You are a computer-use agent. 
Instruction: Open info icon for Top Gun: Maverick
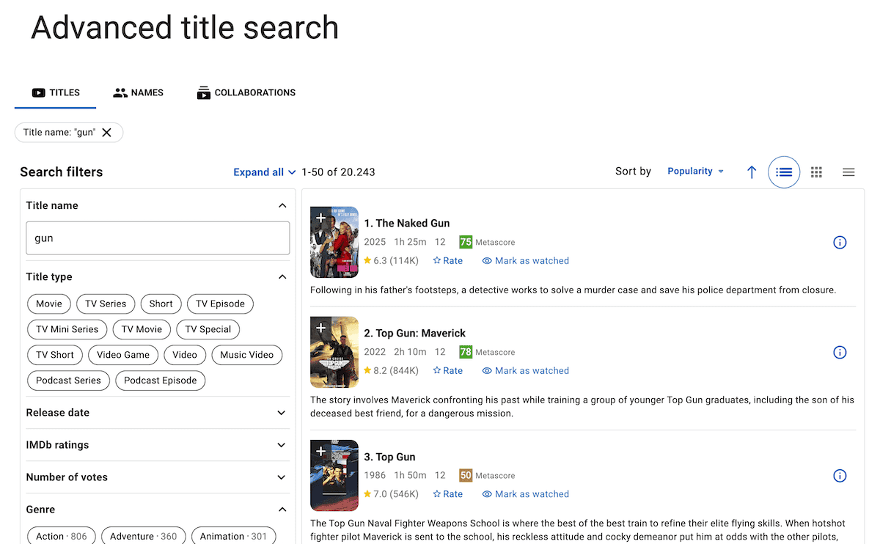point(840,353)
